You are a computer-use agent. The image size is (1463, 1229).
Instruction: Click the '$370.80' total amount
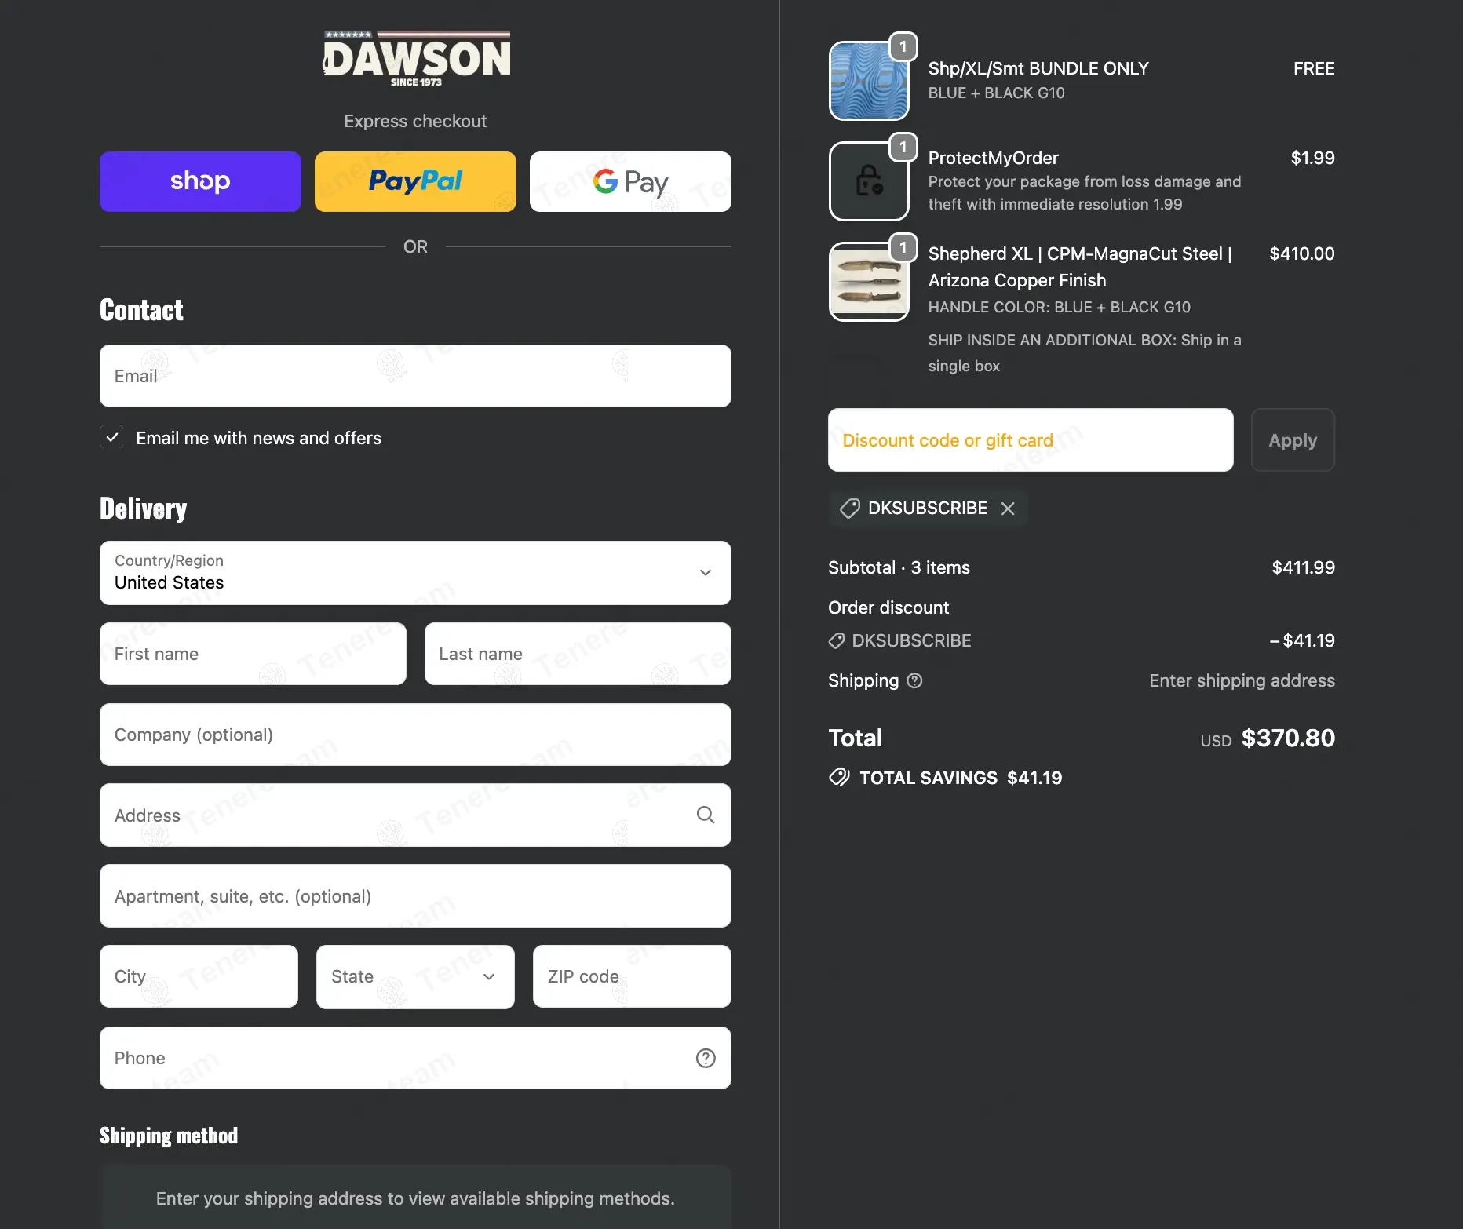click(x=1288, y=738)
